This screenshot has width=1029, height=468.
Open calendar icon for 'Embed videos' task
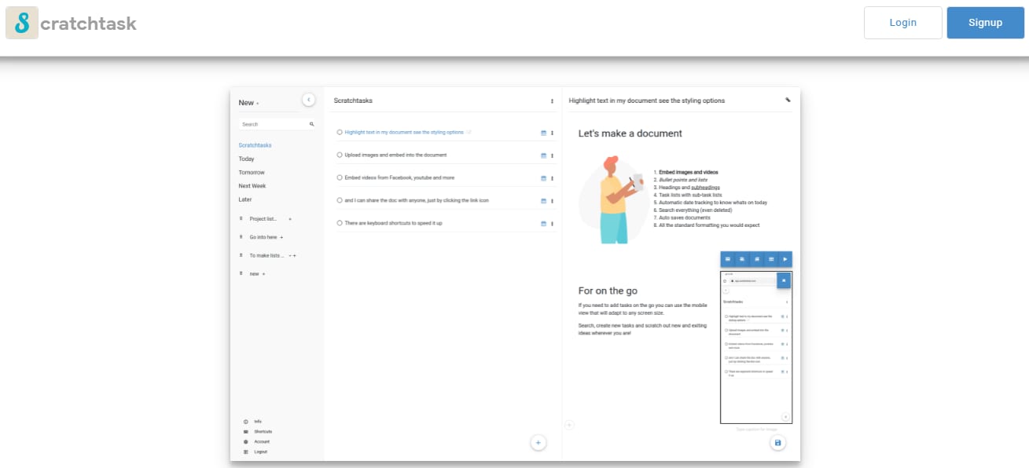(x=543, y=178)
